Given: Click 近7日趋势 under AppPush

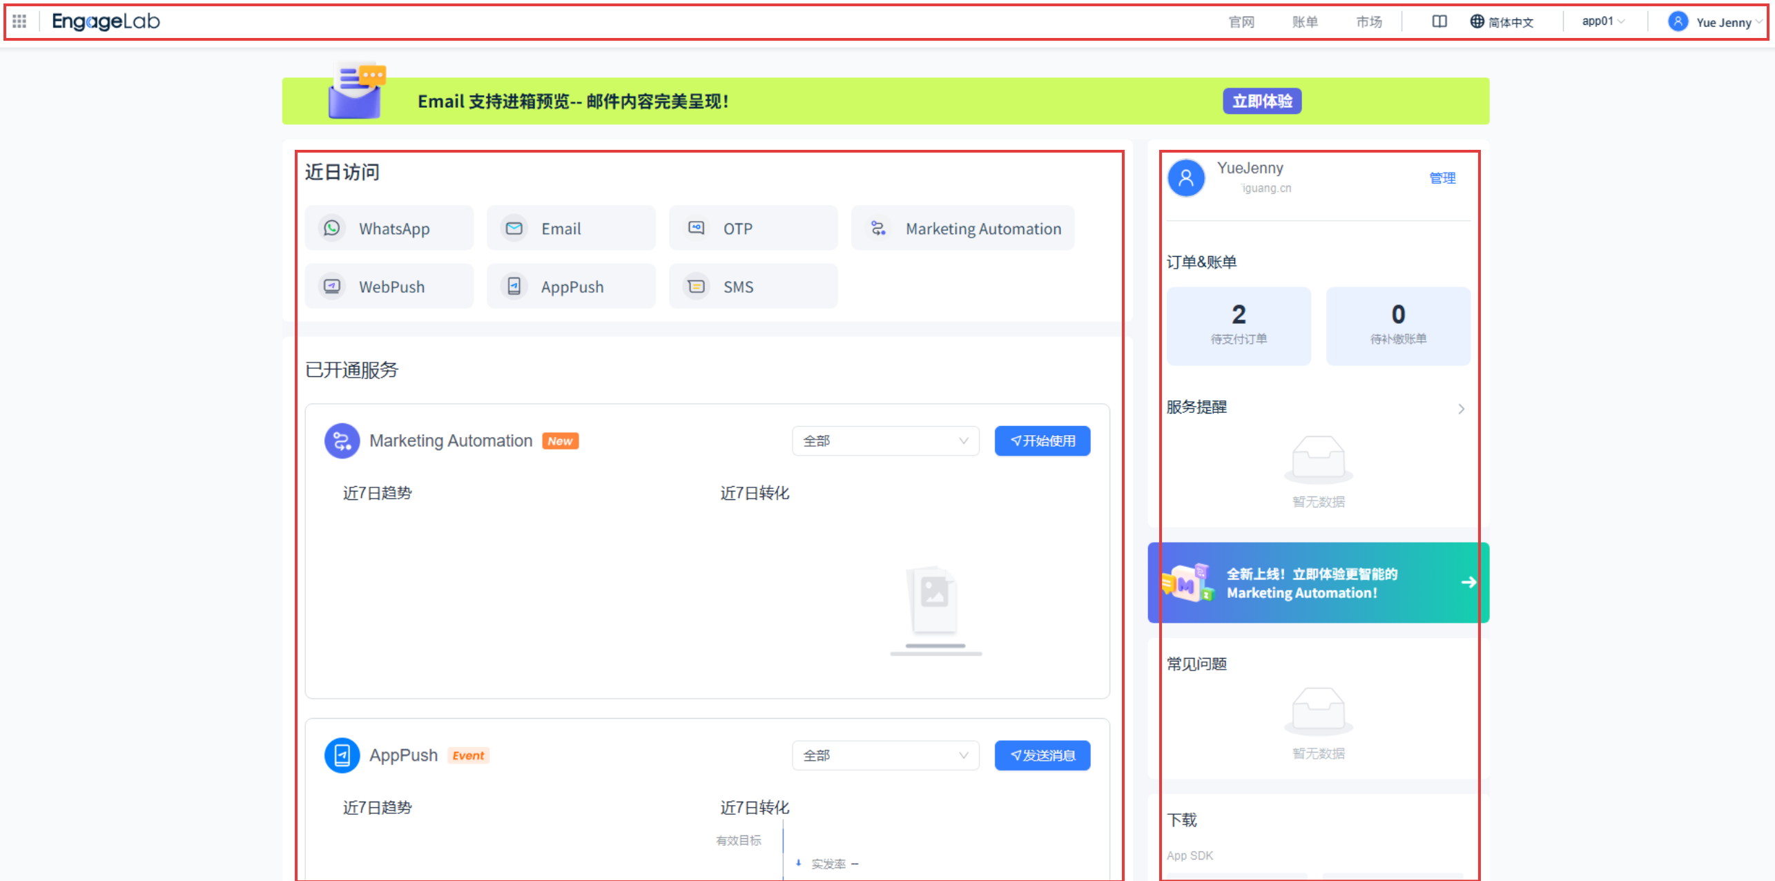Looking at the screenshot, I should click(x=377, y=808).
